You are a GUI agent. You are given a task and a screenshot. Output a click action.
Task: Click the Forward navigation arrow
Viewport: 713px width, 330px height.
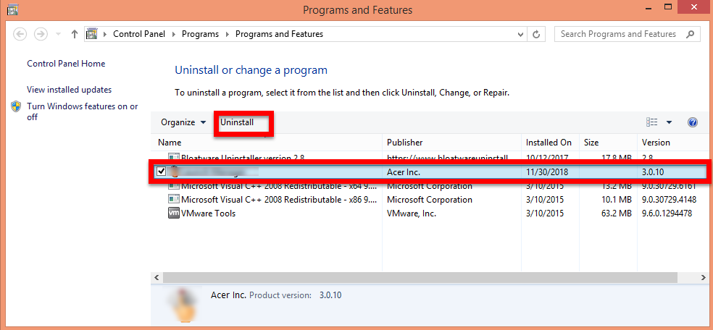point(41,34)
